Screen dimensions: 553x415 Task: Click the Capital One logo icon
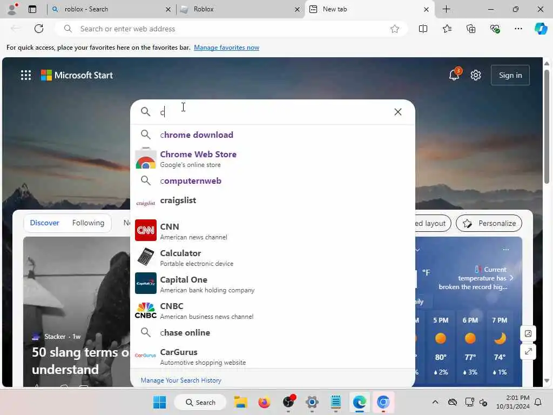[x=146, y=283]
